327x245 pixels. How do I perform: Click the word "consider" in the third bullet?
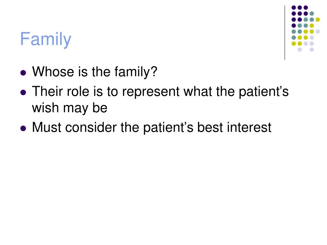tap(91, 127)
